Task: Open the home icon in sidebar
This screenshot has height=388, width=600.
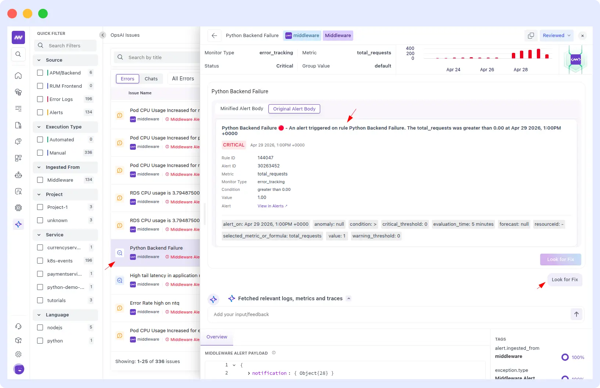Action: click(18, 76)
